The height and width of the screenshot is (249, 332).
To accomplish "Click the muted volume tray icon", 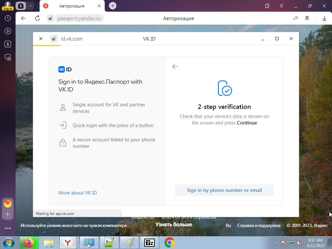I will pos(299,243).
